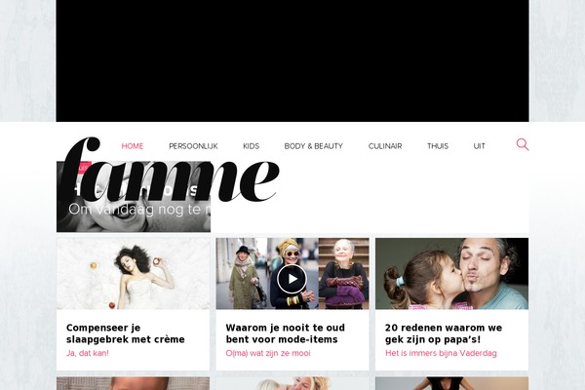Click the 'Ja, dat kan!' subtitle

[x=88, y=353]
